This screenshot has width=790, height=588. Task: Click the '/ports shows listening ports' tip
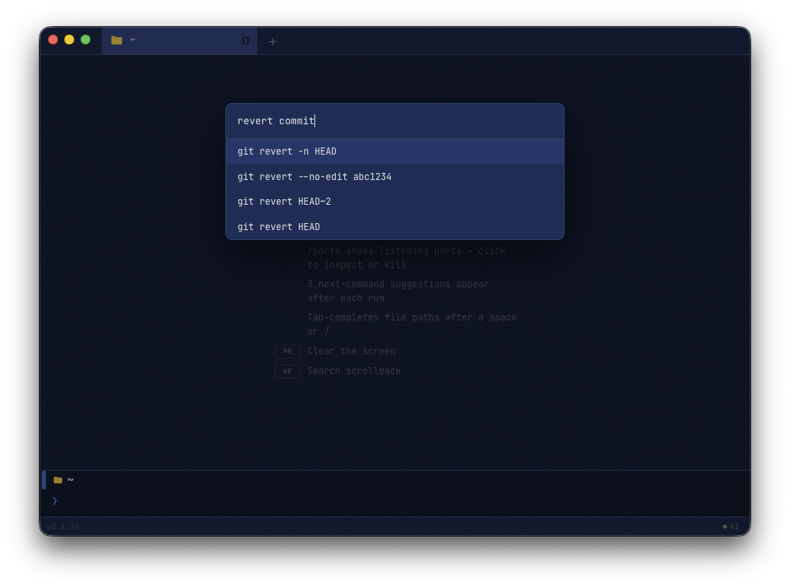(406, 258)
